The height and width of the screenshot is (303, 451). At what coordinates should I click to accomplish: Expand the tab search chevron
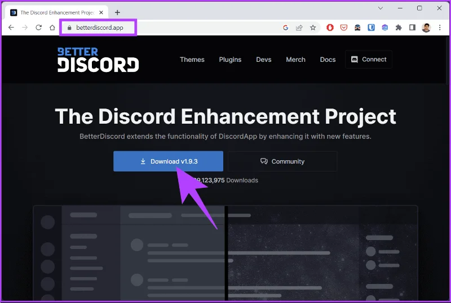point(381,8)
